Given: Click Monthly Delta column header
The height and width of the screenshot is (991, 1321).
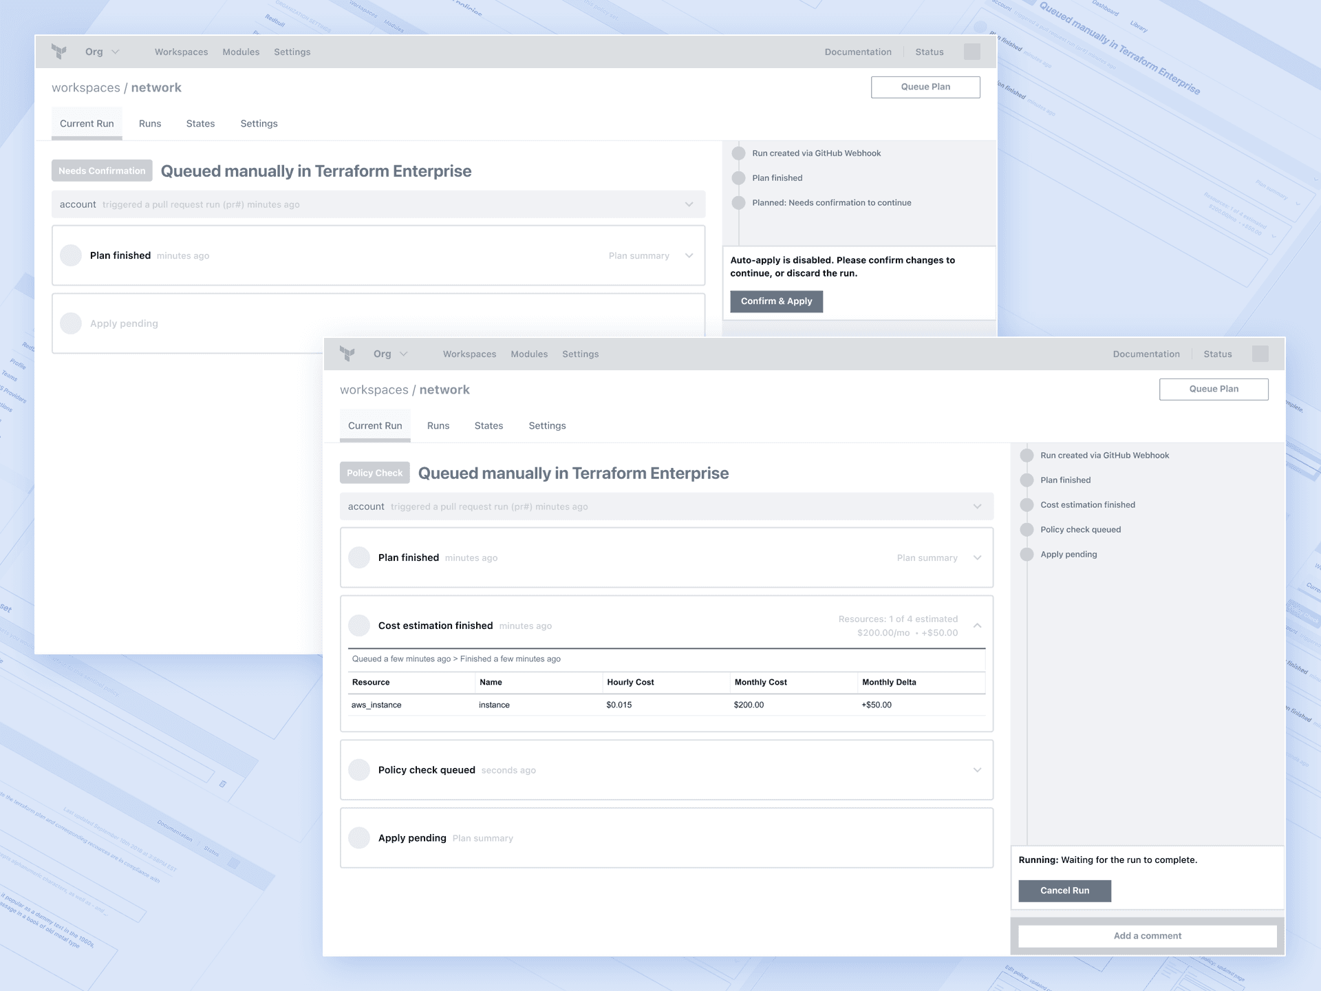Looking at the screenshot, I should 889,682.
